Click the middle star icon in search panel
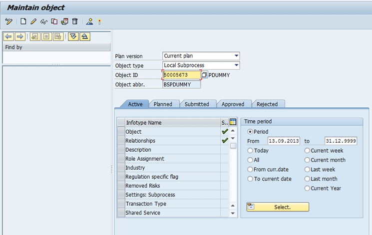The height and width of the screenshot is (235, 372). point(46,36)
